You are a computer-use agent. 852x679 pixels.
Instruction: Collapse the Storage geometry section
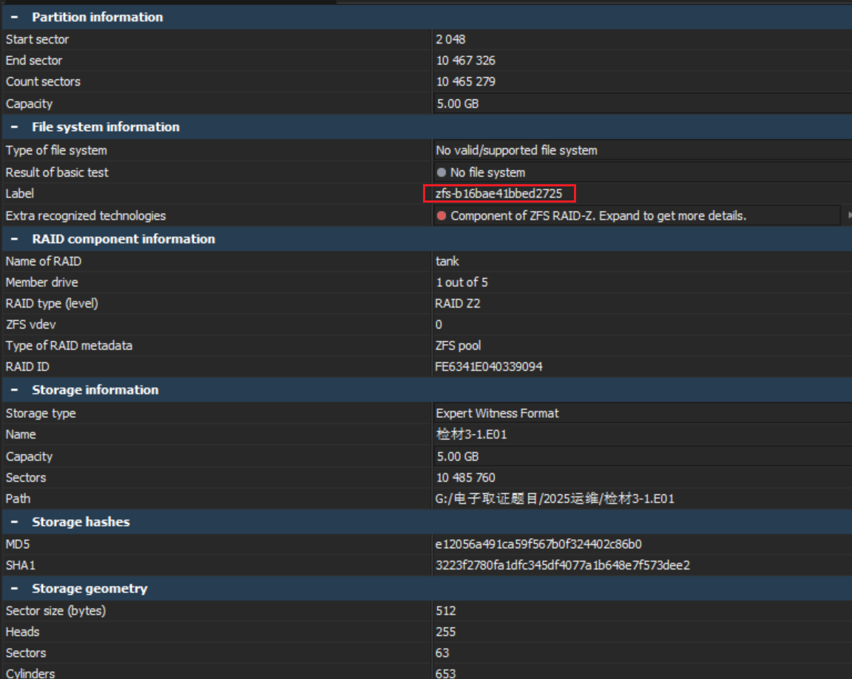[14, 589]
